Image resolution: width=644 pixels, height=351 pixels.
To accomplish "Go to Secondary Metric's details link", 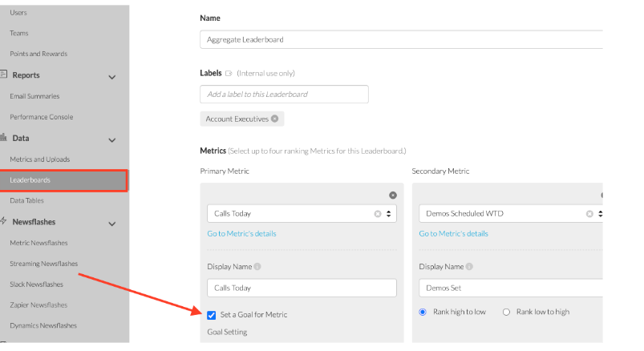I will pos(453,233).
